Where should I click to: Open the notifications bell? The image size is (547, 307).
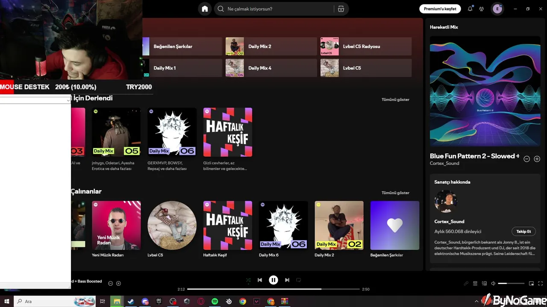(x=470, y=9)
